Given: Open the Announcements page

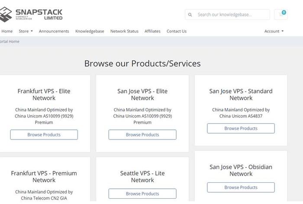Looking at the screenshot, I should click(x=54, y=31).
